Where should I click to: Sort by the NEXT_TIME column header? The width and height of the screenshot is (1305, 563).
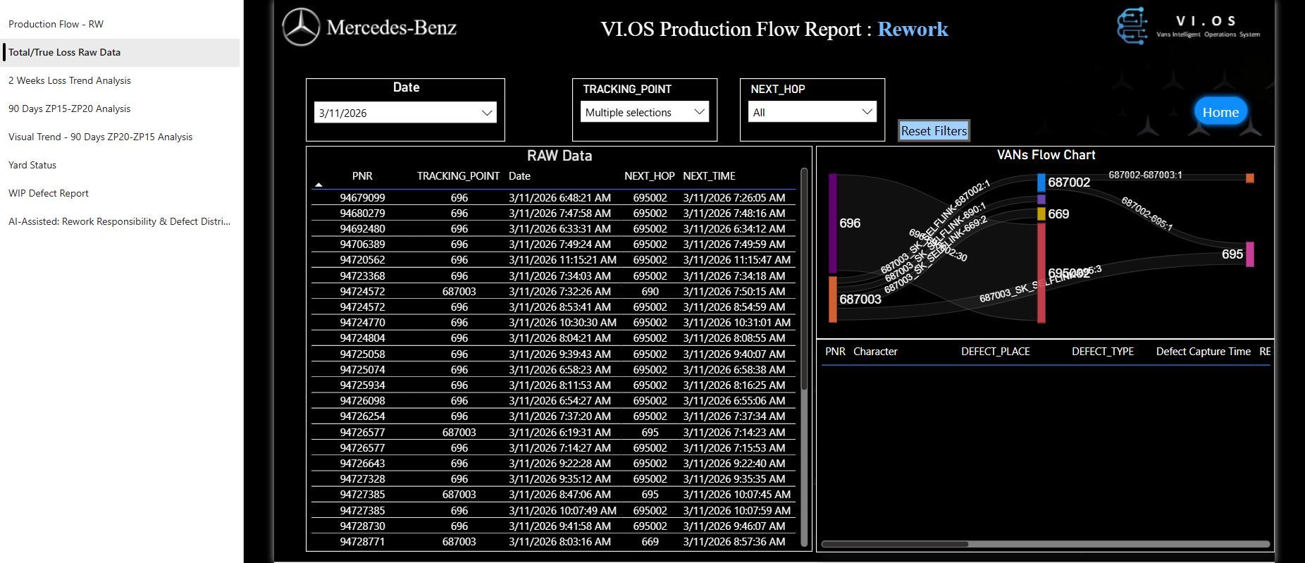[708, 176]
